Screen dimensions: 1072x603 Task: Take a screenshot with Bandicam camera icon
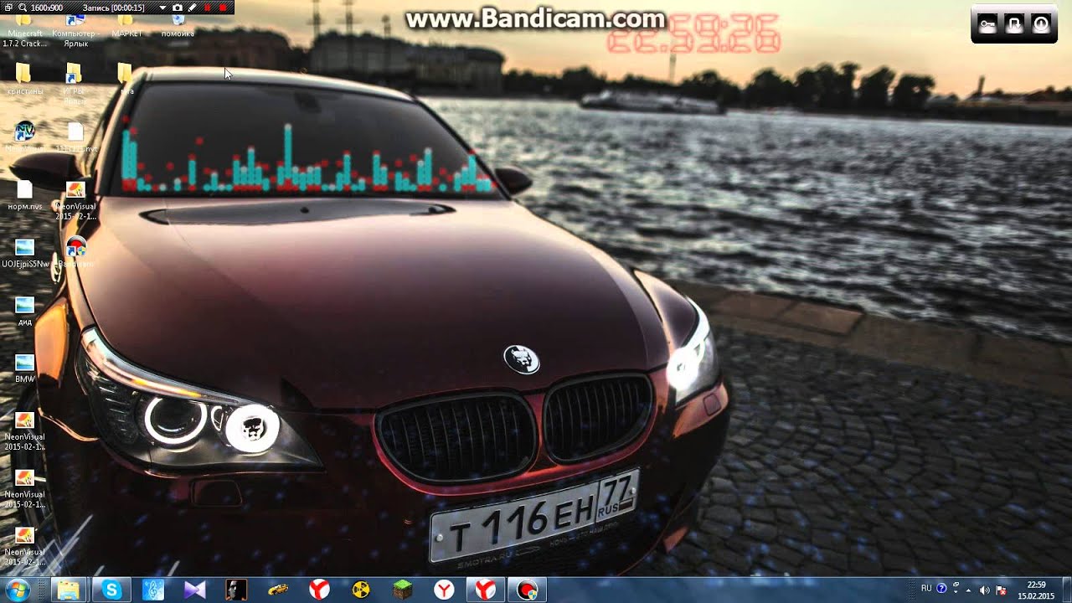177,8
